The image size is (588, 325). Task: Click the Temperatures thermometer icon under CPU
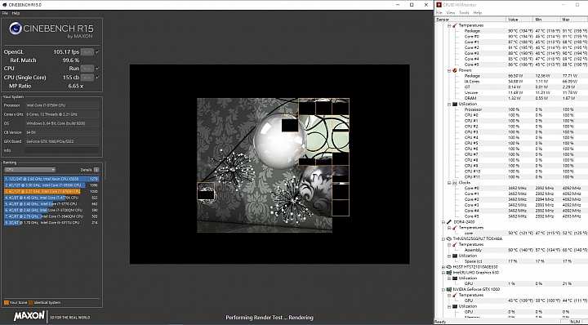pos(455,25)
